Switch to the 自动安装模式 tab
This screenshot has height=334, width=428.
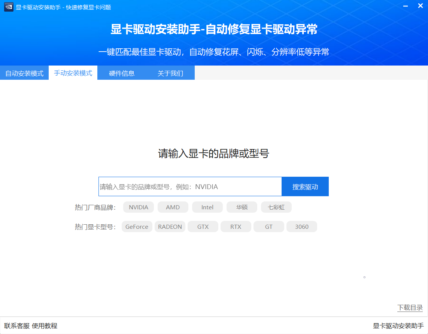click(x=24, y=73)
